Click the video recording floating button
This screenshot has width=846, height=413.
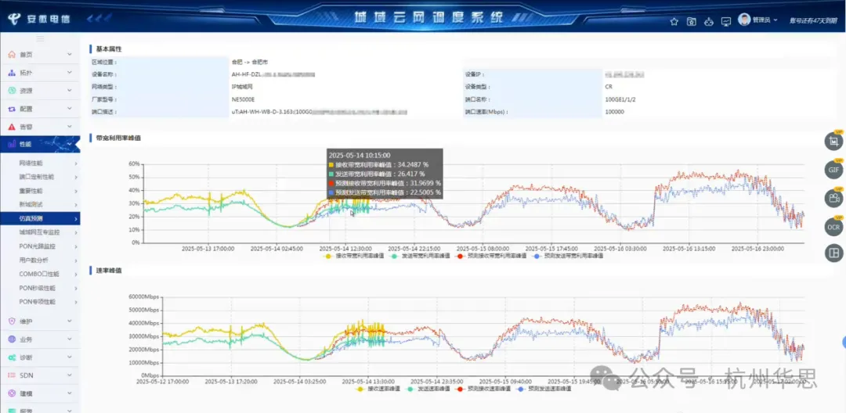(833, 198)
